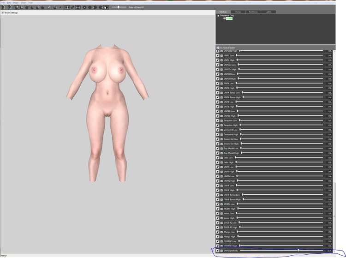Click the pencil edit icon for UNPSH High
Screen dimensions: 346x258
(218, 78)
